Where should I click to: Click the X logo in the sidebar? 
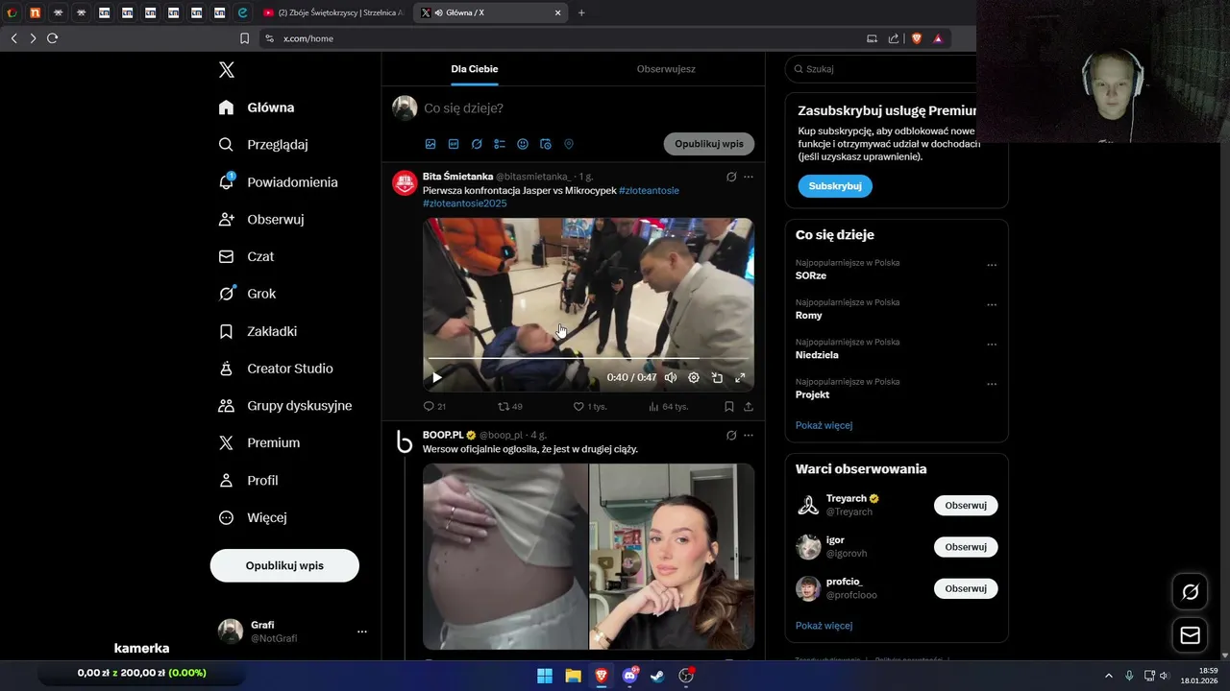click(226, 69)
